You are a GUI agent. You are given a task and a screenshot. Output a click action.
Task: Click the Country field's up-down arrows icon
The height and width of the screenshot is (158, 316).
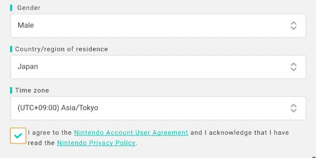pos(293,67)
